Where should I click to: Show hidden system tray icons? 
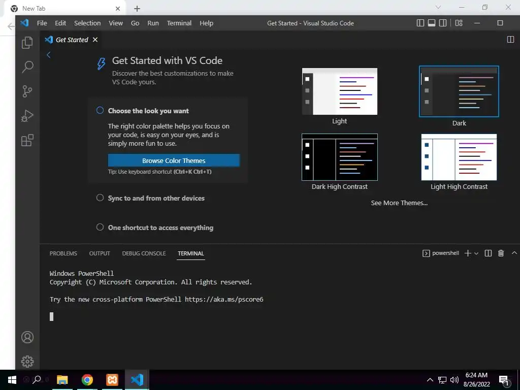[430, 380]
